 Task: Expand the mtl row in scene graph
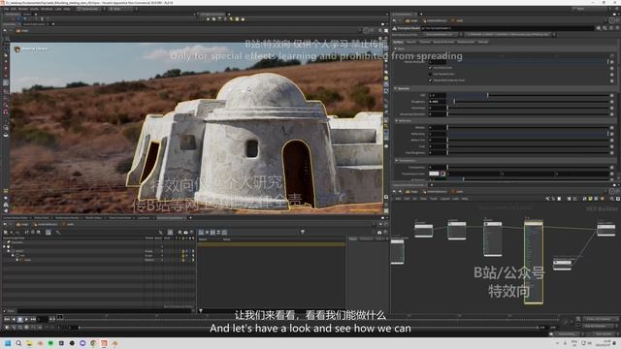(17, 260)
